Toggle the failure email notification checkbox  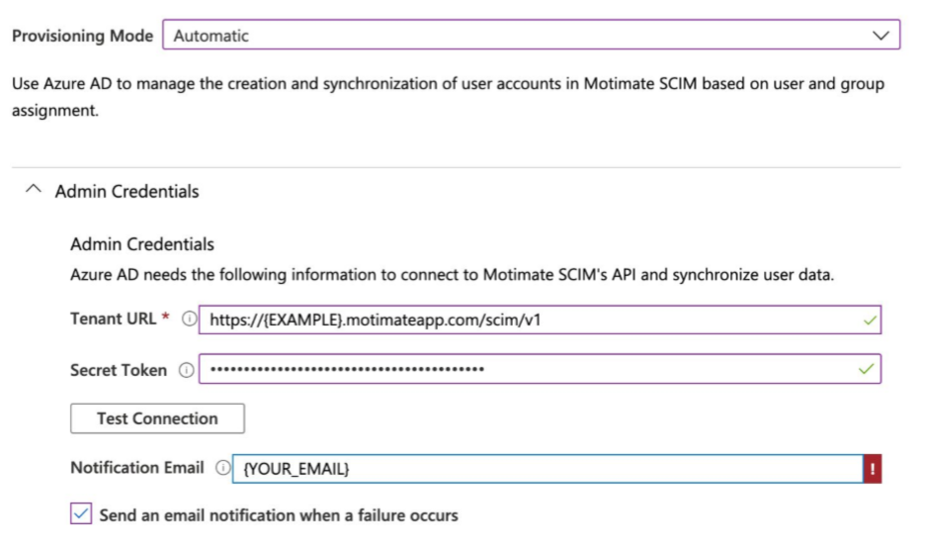tap(81, 515)
